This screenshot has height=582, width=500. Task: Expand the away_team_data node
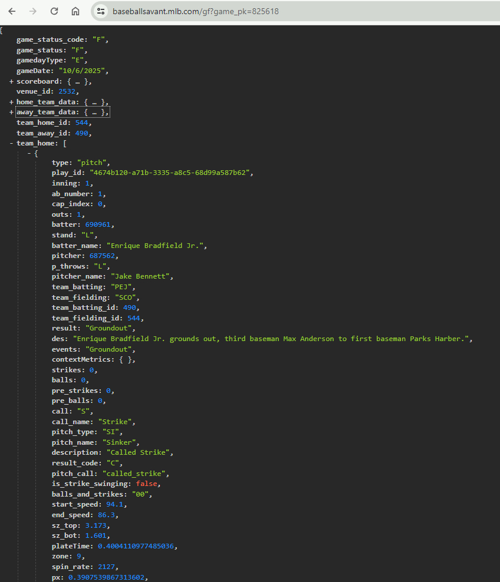(x=11, y=113)
